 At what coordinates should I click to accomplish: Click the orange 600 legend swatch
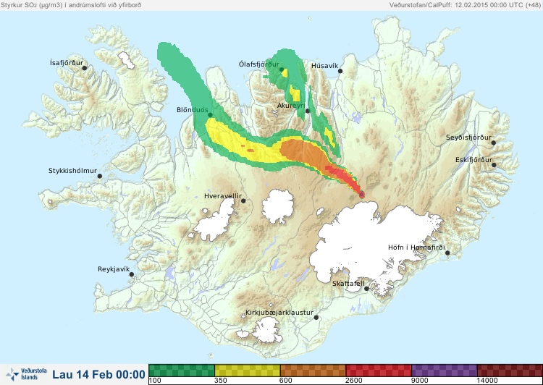(313, 371)
